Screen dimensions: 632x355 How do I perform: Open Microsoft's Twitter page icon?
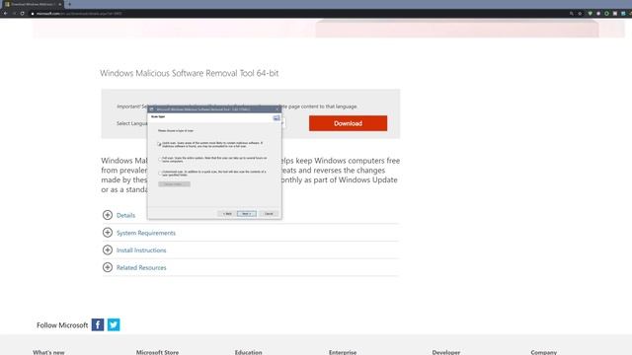point(114,324)
